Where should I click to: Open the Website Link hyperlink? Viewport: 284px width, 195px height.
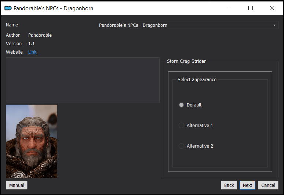(32, 52)
